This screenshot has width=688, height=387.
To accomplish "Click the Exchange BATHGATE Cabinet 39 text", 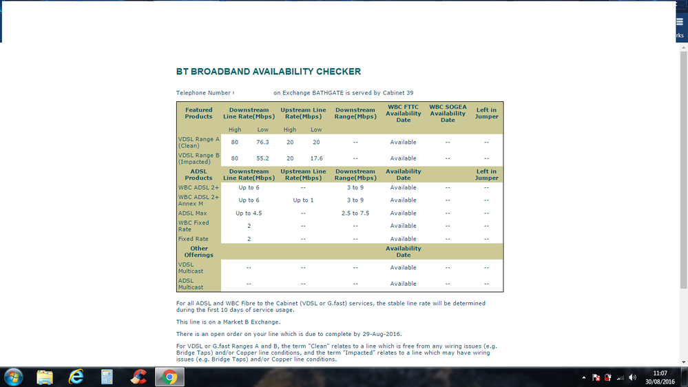I will click(x=344, y=93).
